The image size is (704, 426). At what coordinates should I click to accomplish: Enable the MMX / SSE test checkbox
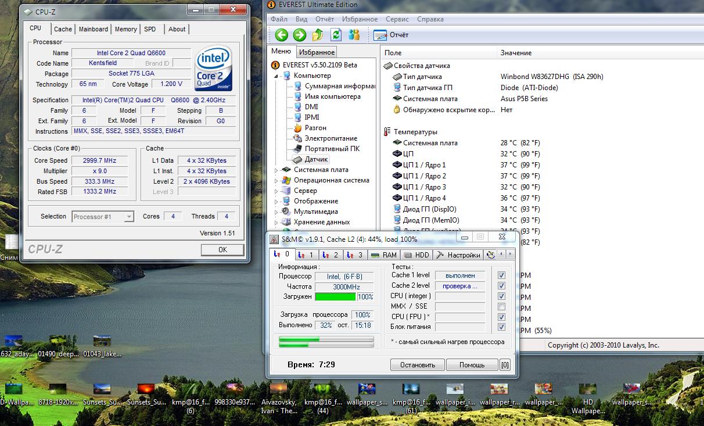tap(501, 307)
